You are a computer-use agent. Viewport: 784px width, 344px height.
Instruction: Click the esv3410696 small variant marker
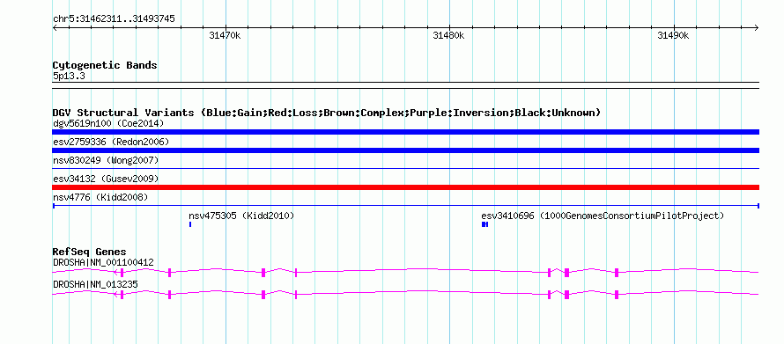(x=484, y=224)
